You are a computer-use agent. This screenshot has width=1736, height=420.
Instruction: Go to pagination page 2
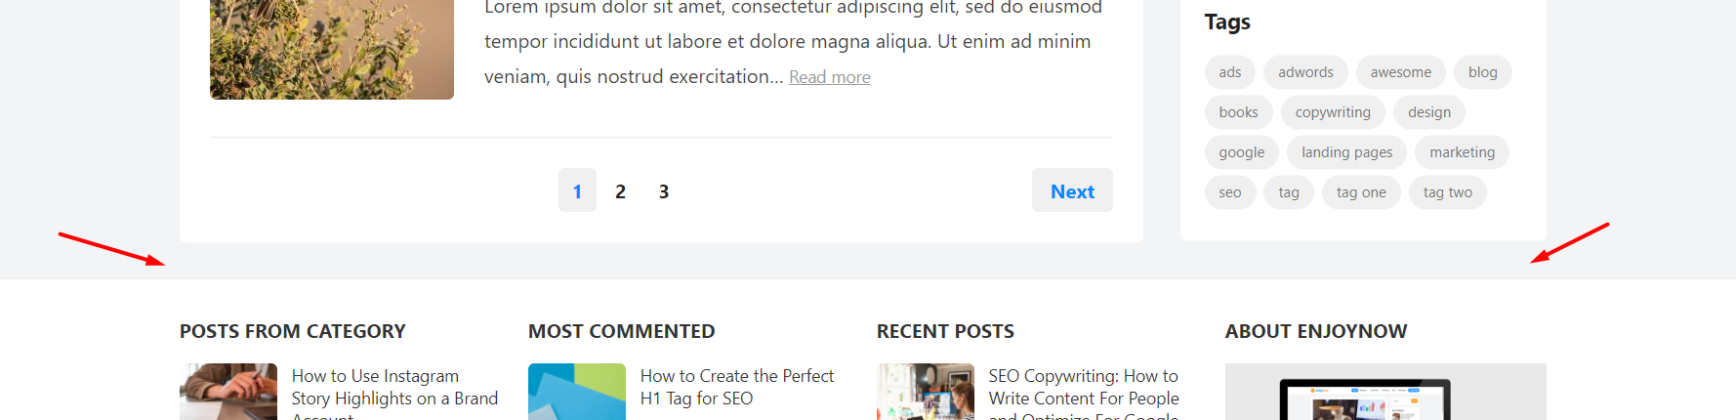(620, 191)
